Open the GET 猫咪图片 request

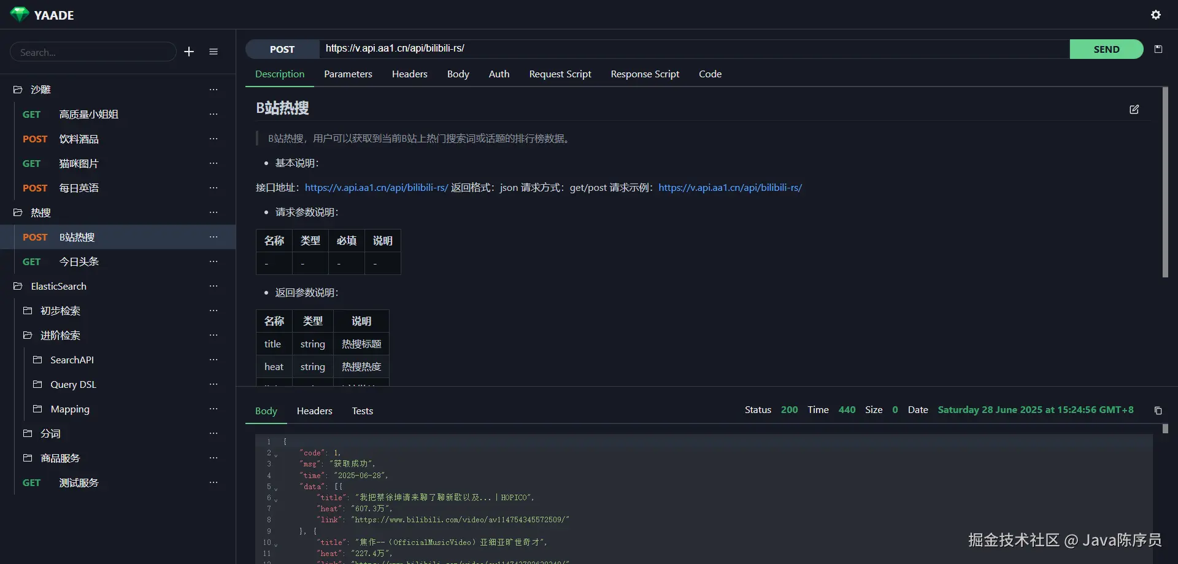pyautogui.click(x=118, y=163)
